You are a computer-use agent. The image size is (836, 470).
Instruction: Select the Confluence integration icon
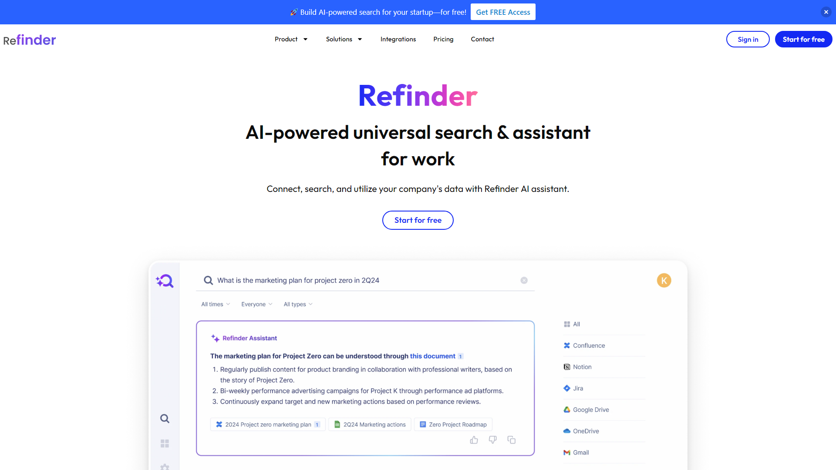coord(567,345)
